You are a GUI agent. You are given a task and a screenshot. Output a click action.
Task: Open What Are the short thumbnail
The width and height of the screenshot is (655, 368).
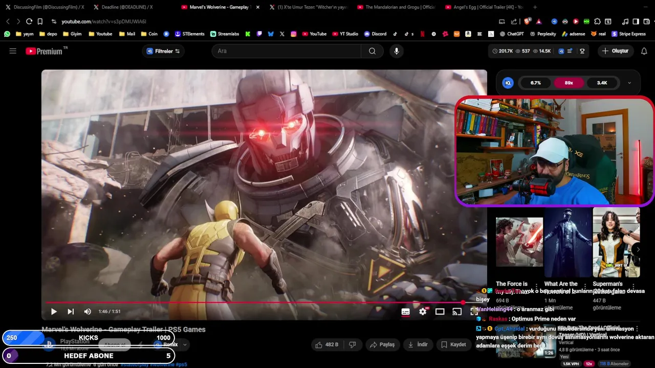click(567, 242)
